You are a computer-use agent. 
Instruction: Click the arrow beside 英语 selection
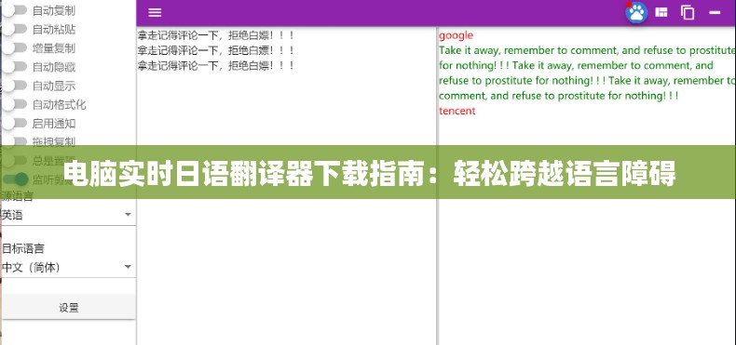pyautogui.click(x=128, y=215)
